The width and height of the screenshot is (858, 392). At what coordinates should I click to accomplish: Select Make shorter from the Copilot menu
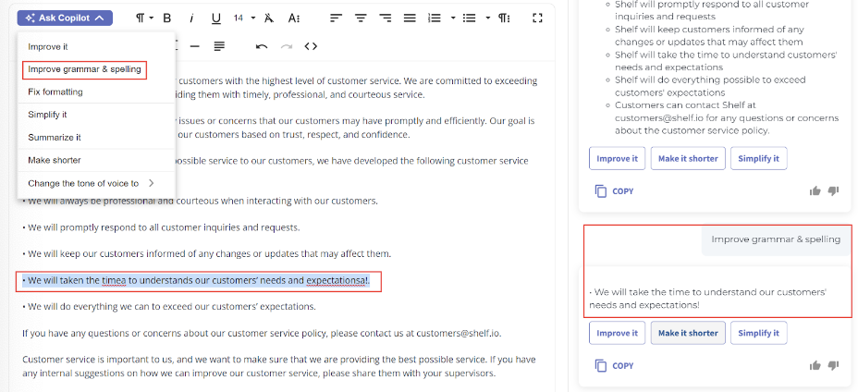click(96, 161)
